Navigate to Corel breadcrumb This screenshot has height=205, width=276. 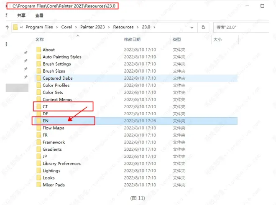(x=66, y=27)
